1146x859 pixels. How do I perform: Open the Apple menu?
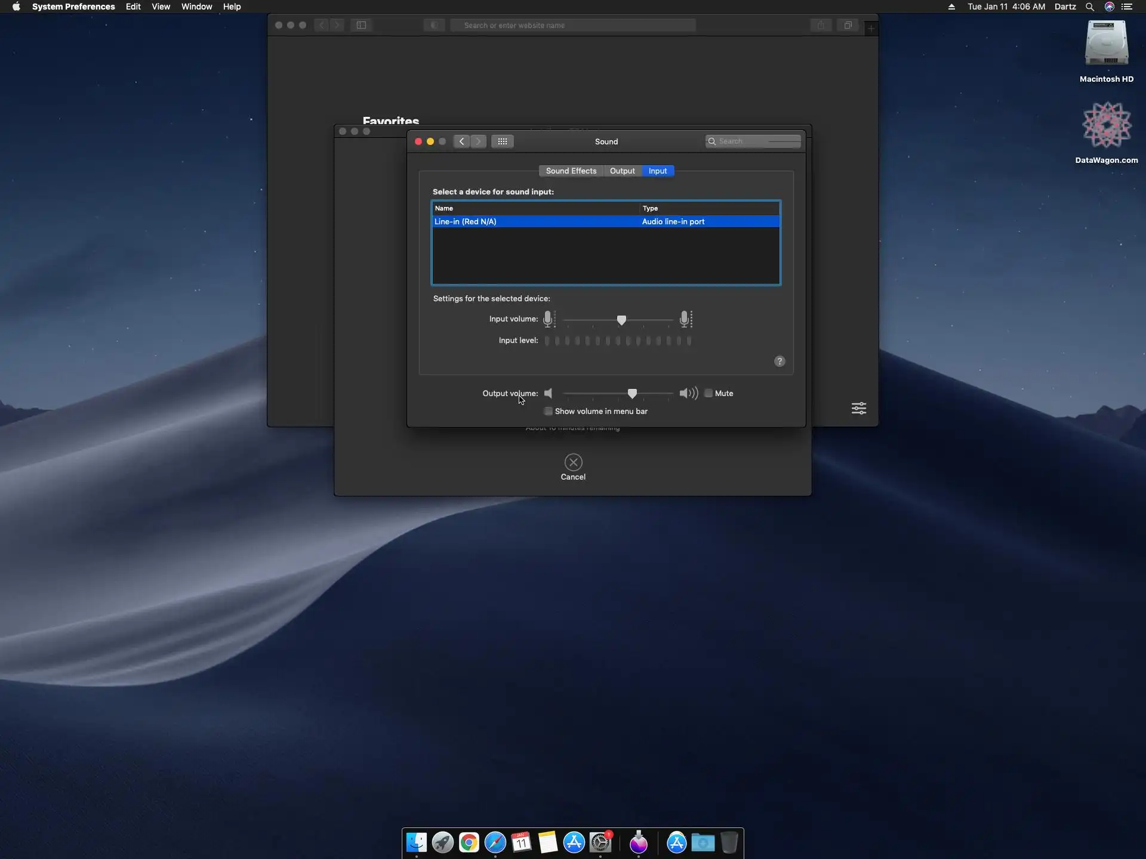coord(16,7)
